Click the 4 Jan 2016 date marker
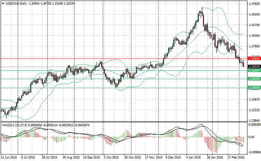Screen dimensions: 261x161 click(194, 157)
